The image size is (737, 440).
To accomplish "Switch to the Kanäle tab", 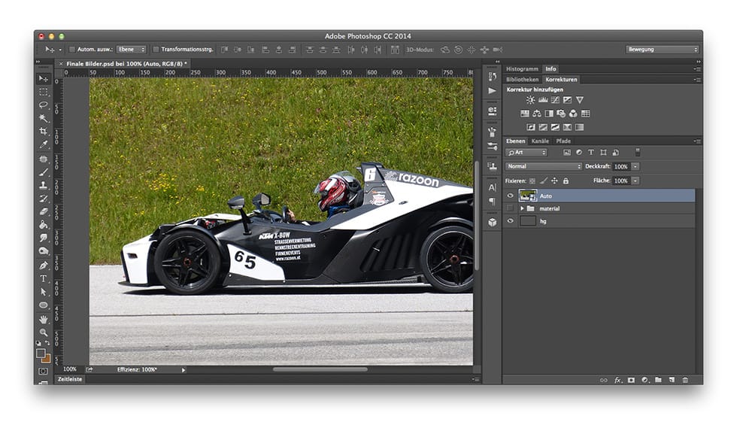I will click(x=540, y=141).
